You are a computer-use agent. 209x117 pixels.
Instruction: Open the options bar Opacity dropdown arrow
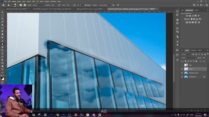tap(56, 5)
